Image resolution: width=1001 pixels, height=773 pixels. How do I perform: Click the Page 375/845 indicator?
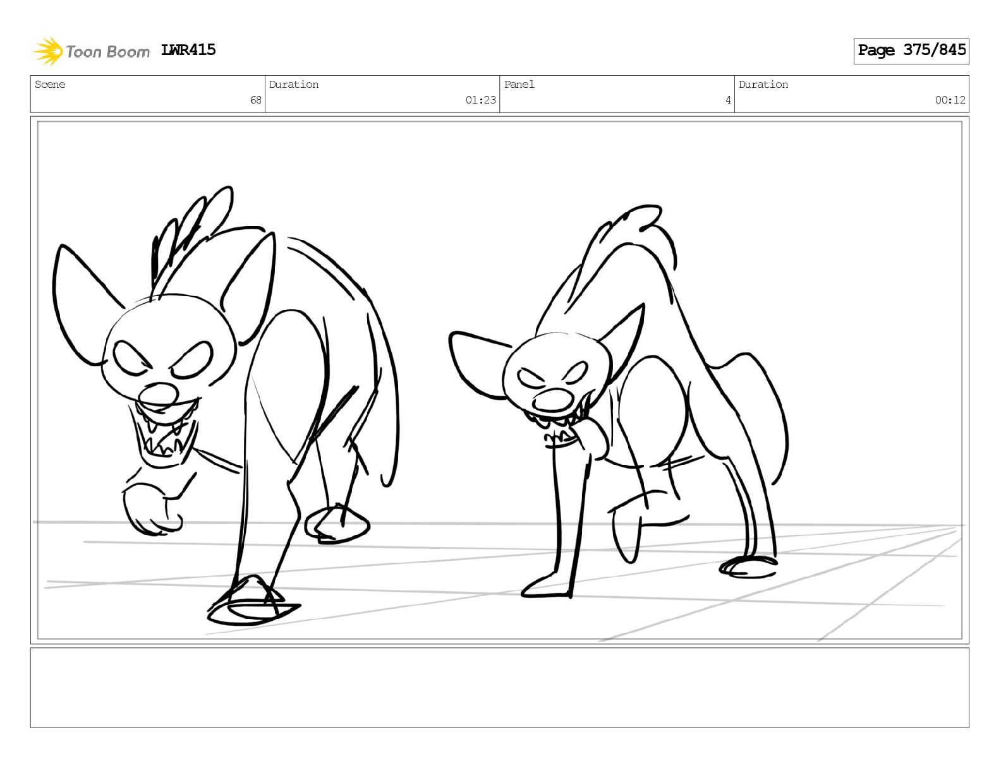(911, 51)
